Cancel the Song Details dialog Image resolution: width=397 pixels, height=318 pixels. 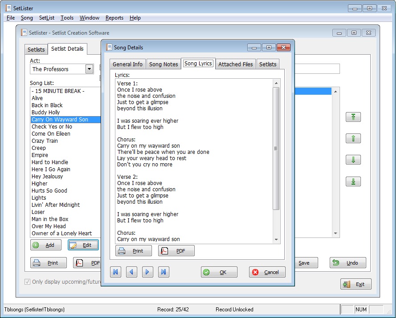[x=267, y=272]
